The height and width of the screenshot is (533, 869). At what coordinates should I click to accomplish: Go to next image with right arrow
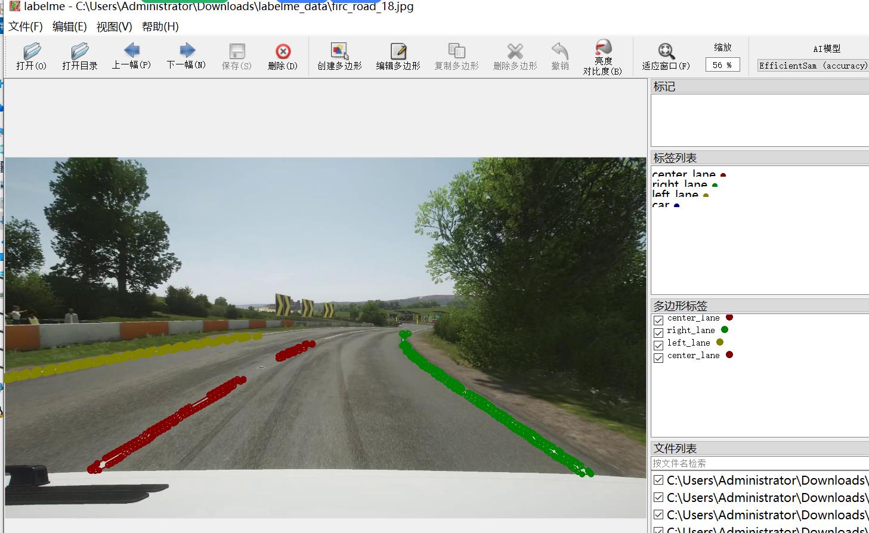pyautogui.click(x=187, y=51)
